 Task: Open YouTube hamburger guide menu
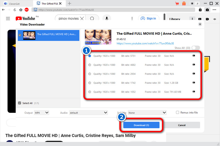(8, 18)
